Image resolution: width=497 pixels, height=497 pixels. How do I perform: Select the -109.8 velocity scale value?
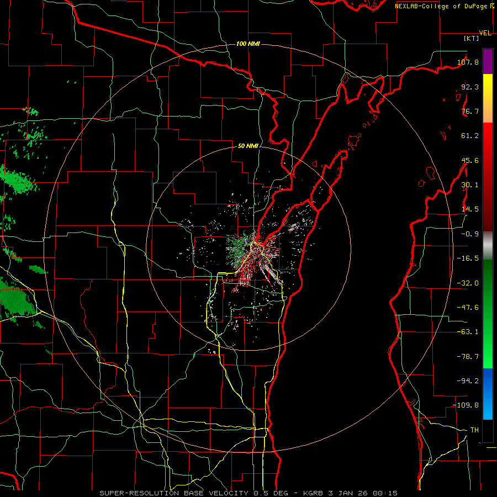466,405
